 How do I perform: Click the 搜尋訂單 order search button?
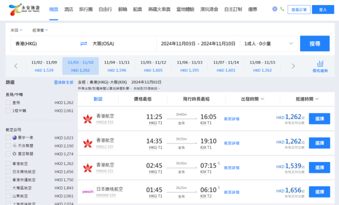(x=299, y=10)
